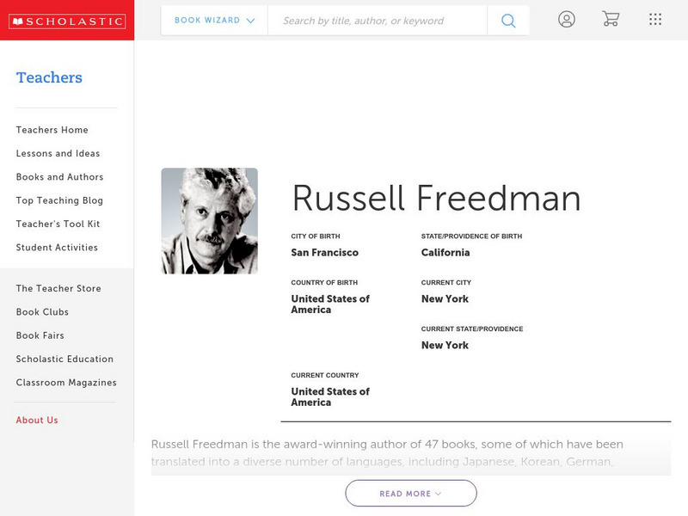Screen dimensions: 688x516
Task: Open Top Teaching Blog
Action: [x=59, y=200]
